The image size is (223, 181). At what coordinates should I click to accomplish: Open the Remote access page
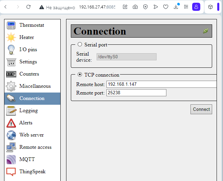[35, 147]
